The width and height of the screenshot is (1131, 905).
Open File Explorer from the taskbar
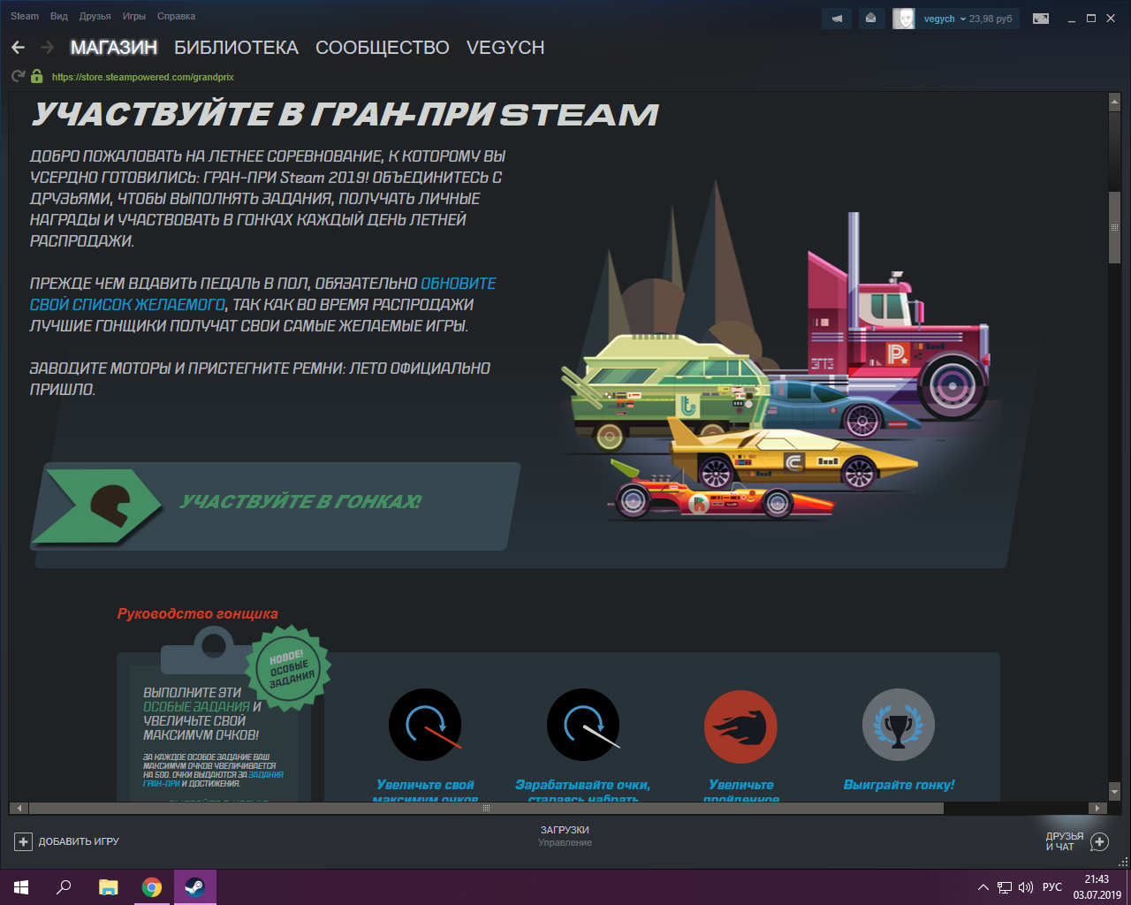[x=108, y=887]
